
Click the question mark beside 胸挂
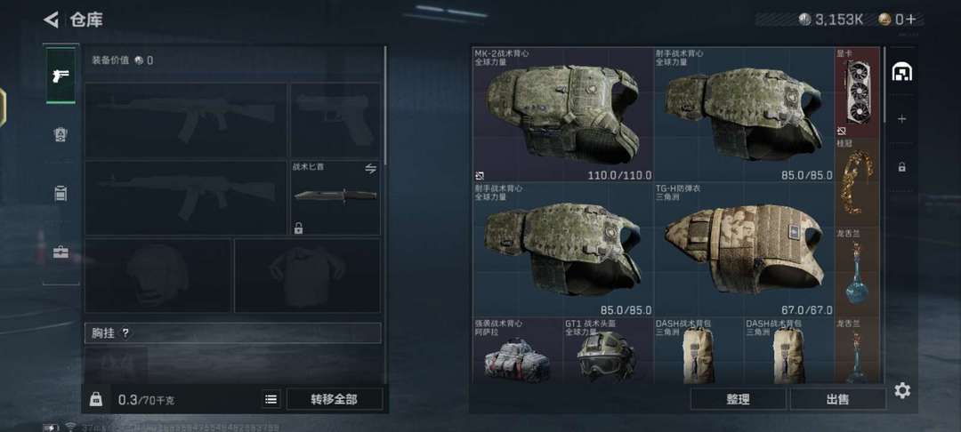[125, 333]
